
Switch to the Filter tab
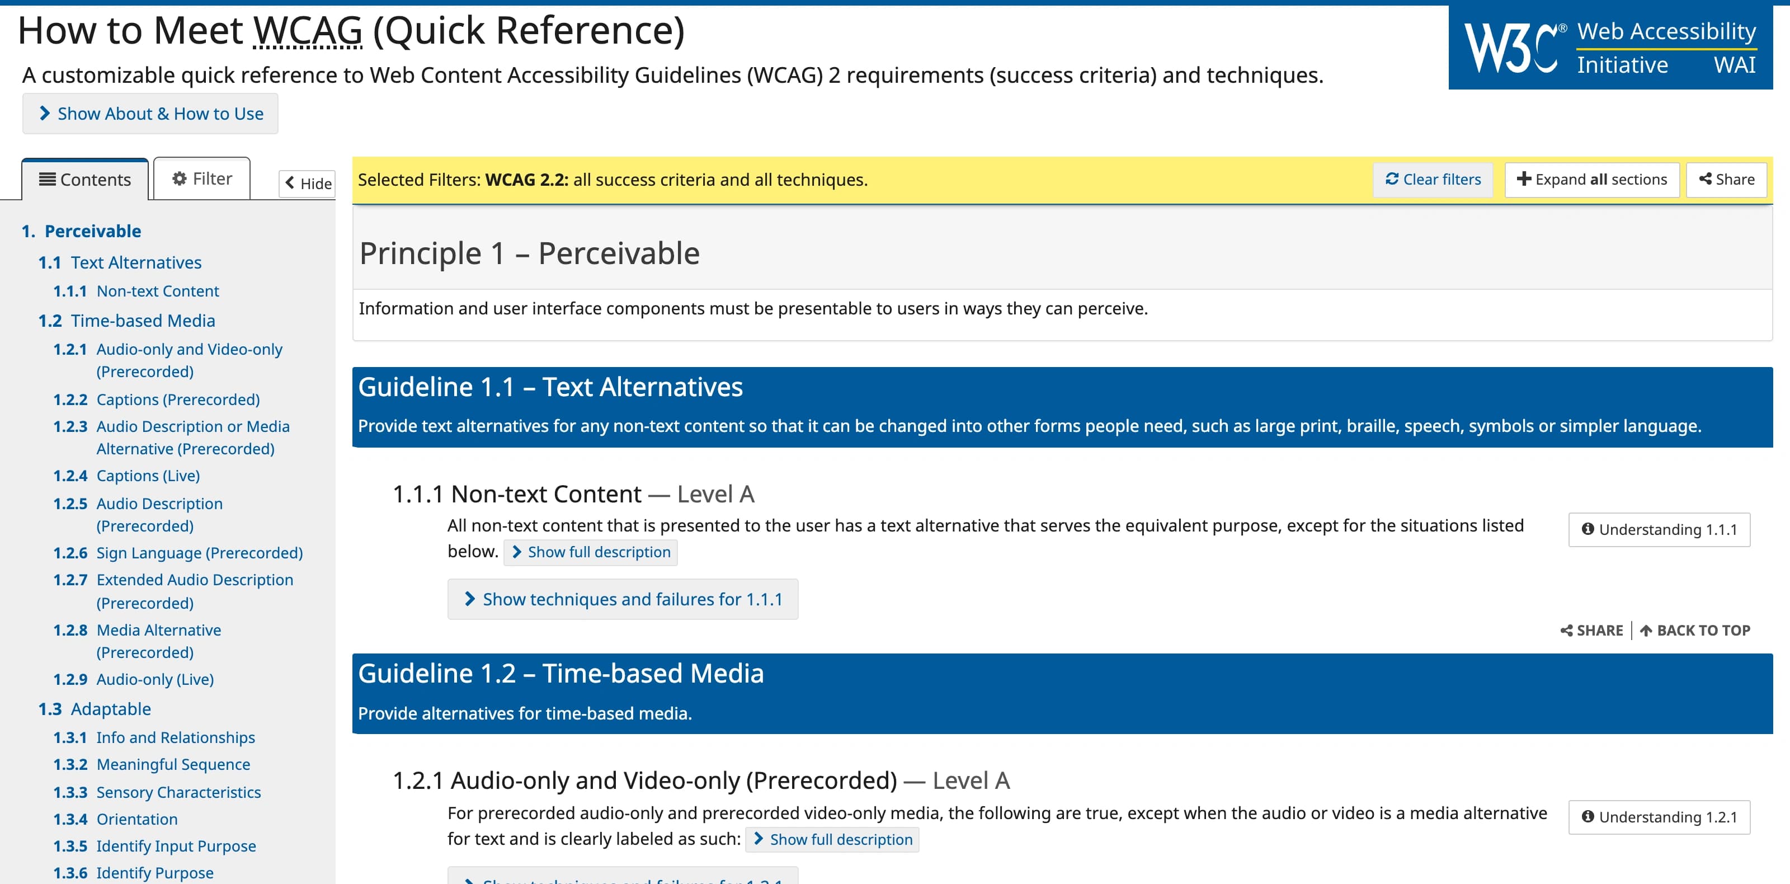click(x=201, y=178)
